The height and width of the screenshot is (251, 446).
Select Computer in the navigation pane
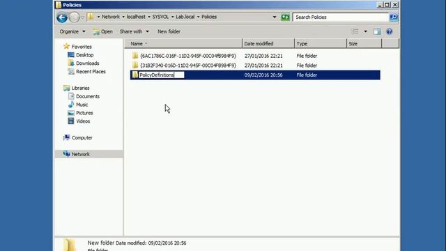coord(82,138)
